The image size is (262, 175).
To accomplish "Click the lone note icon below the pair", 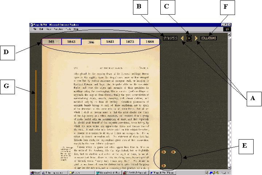I will tap(164, 166).
